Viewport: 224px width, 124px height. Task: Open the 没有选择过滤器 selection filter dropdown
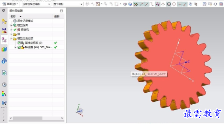(x=36, y=4)
